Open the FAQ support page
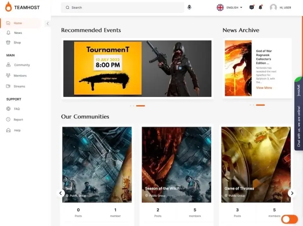Screen dimensions: 303x226 (x=17, y=109)
